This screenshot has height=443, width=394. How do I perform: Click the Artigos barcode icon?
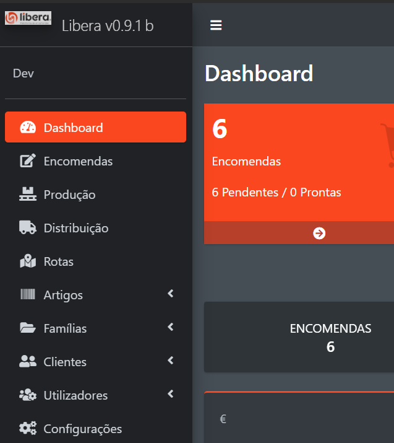point(28,295)
